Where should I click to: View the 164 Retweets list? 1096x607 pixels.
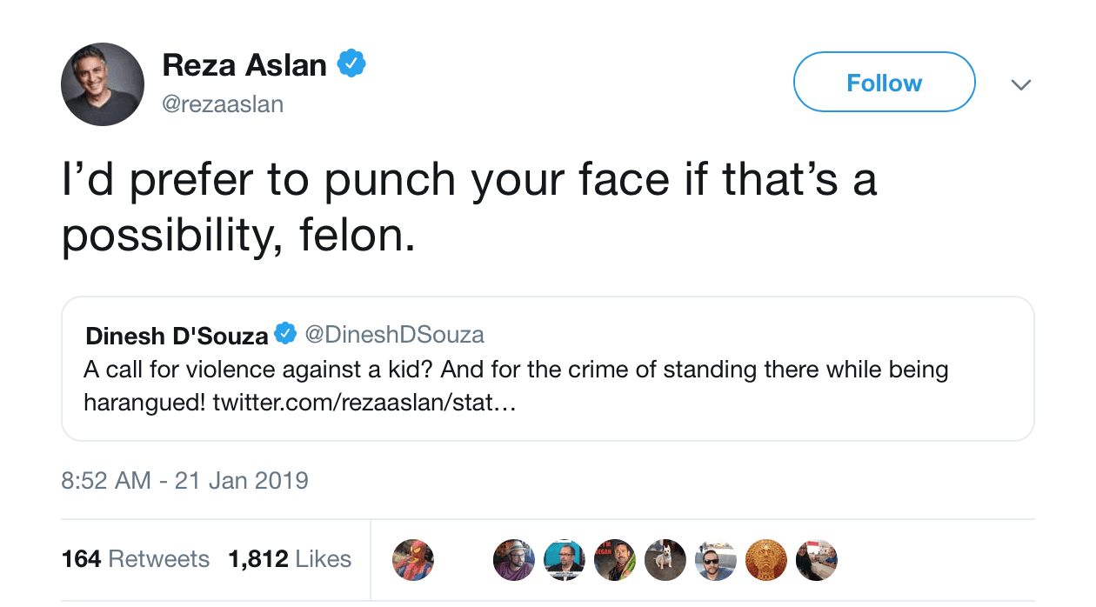[136, 558]
